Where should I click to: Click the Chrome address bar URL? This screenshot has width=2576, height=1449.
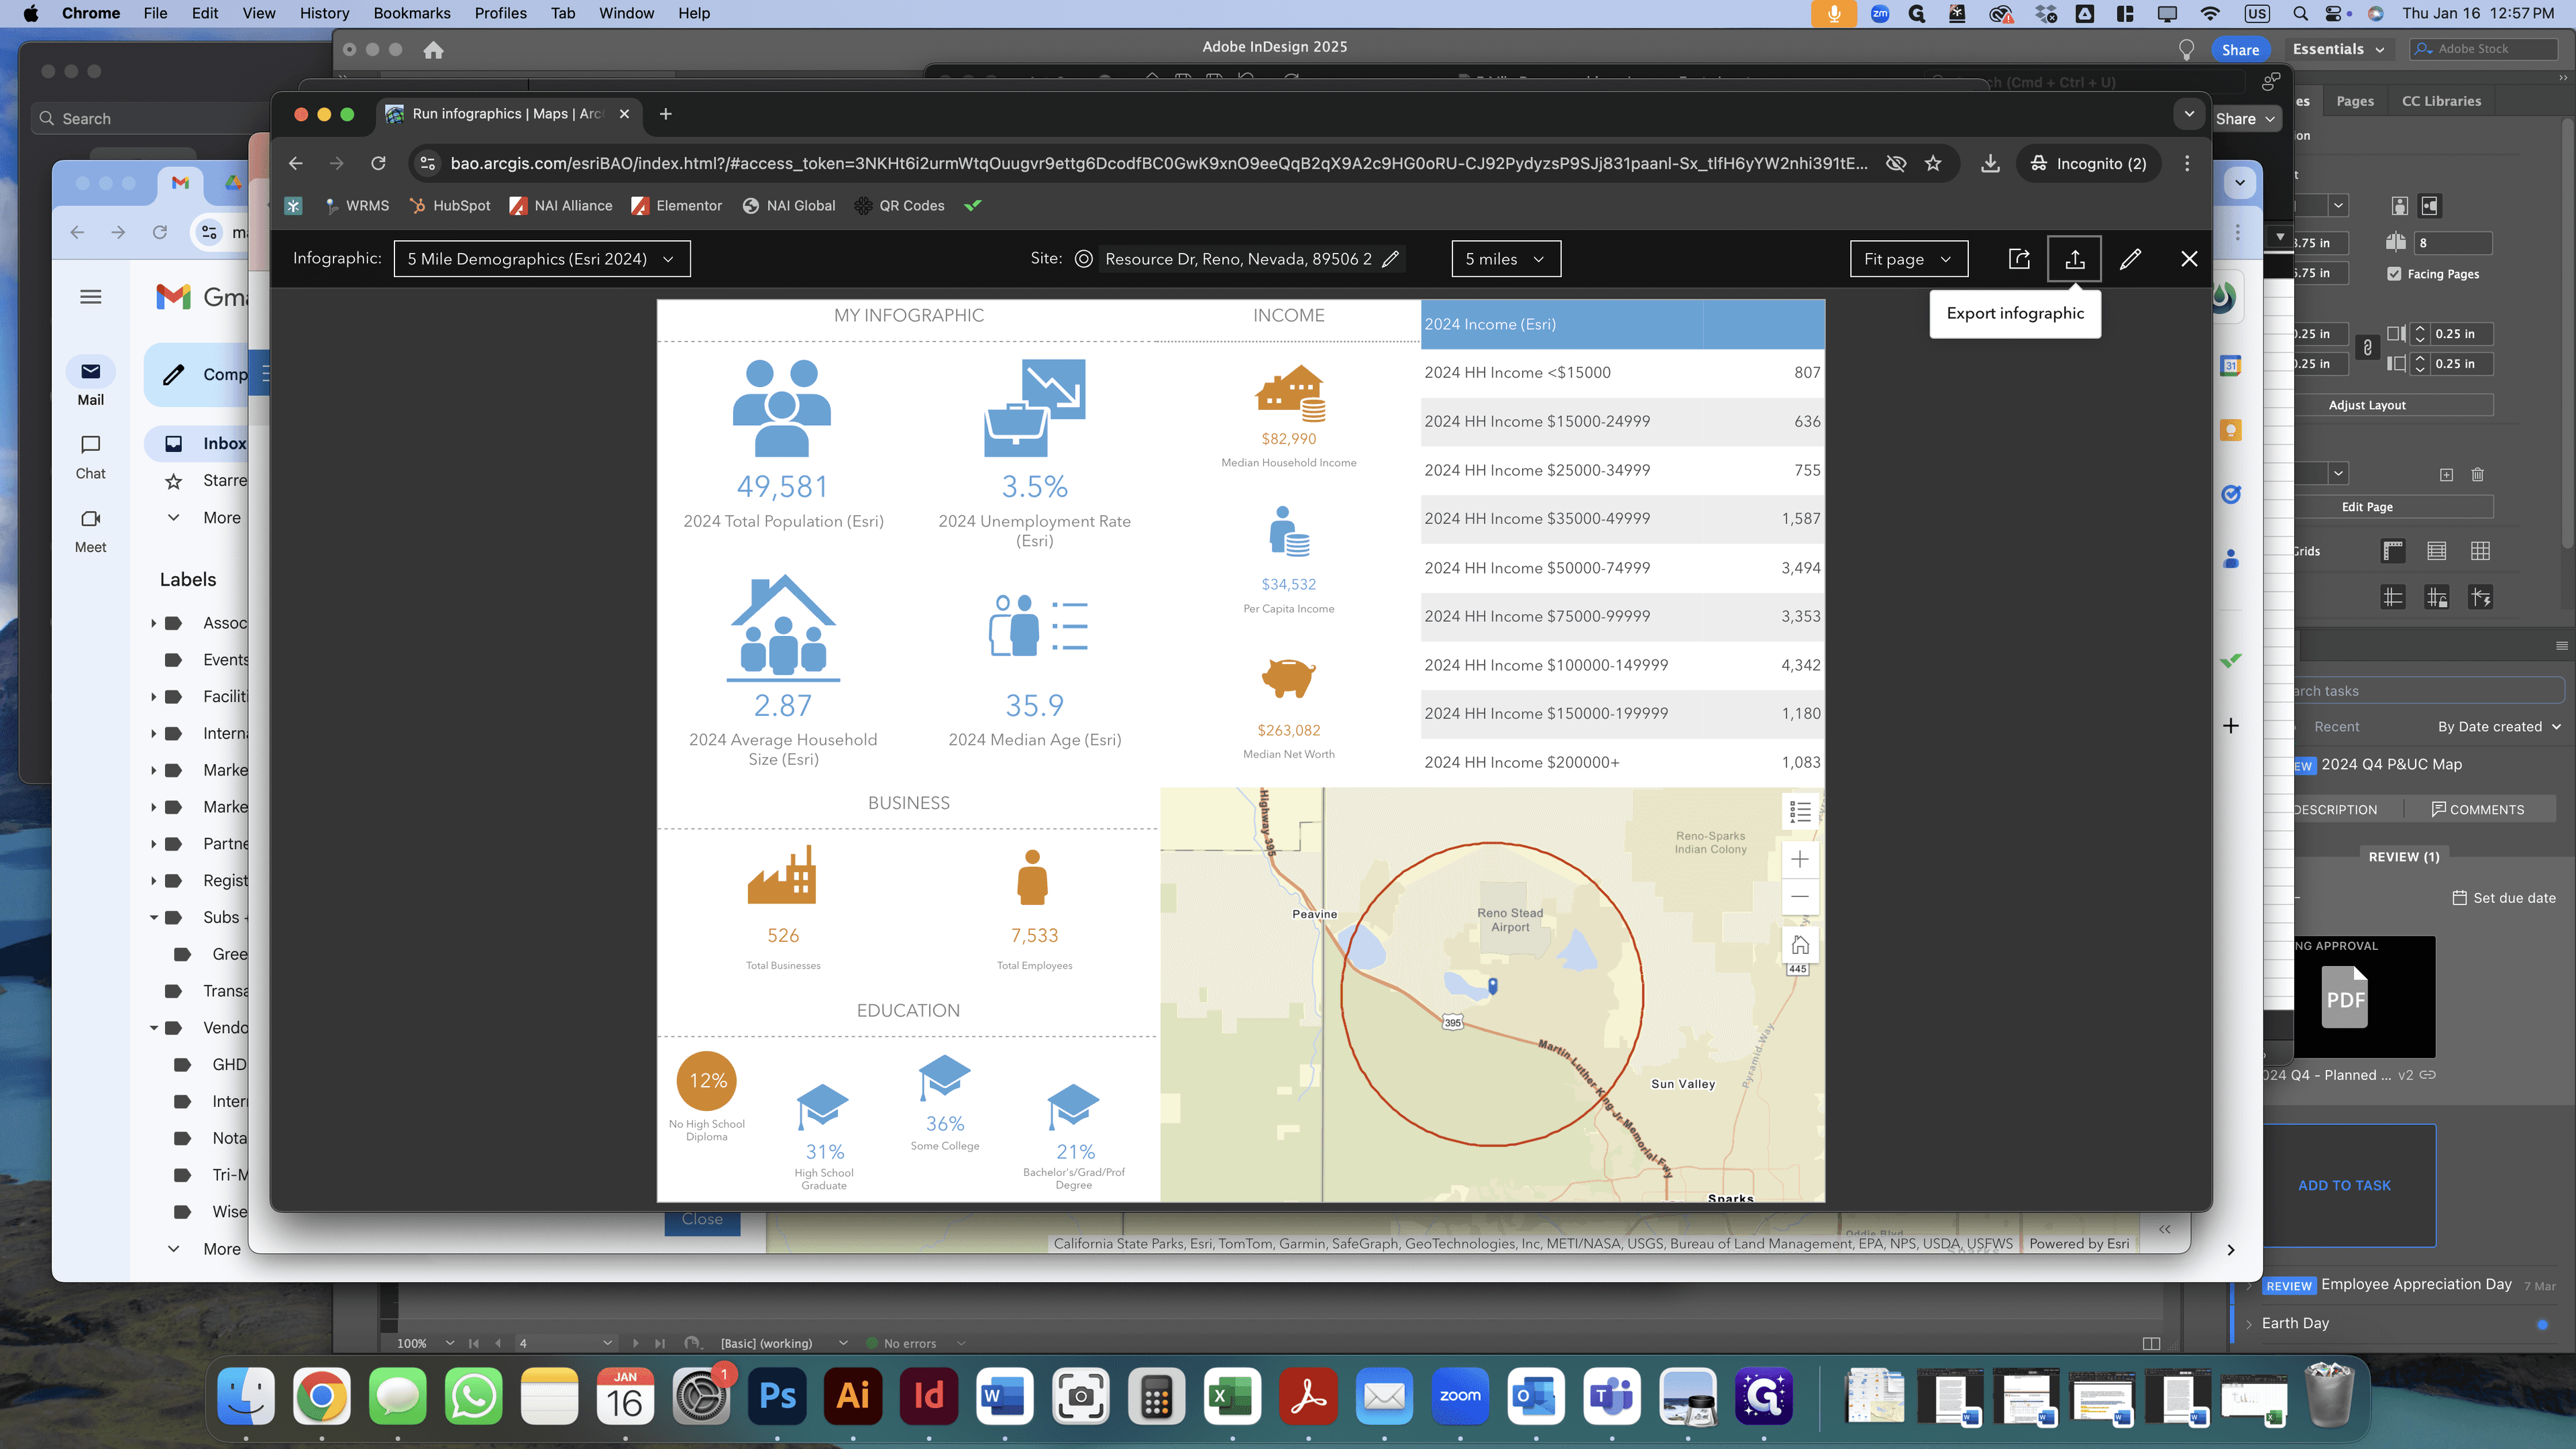click(1158, 163)
